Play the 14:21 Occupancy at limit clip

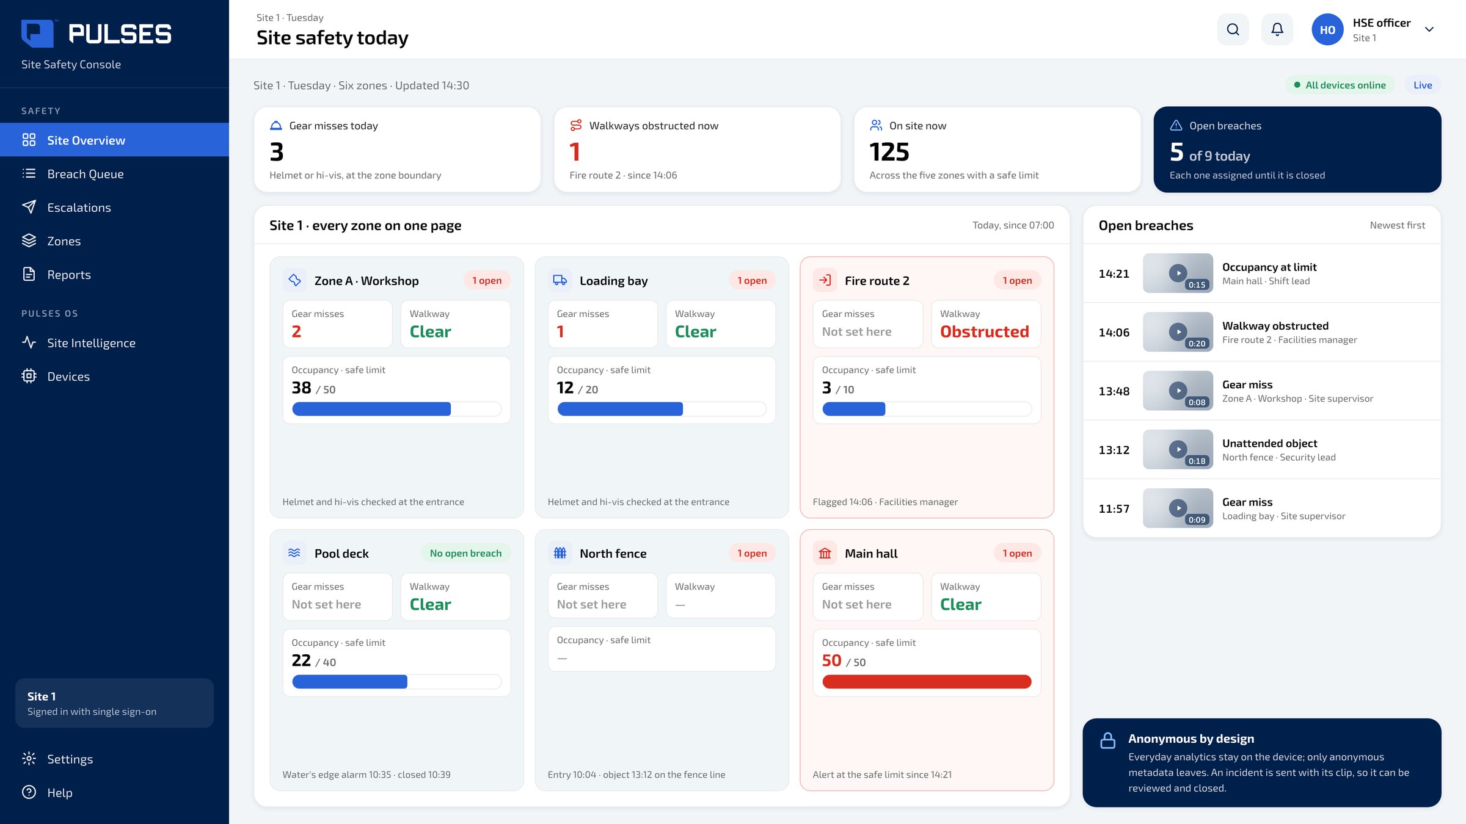point(1178,273)
